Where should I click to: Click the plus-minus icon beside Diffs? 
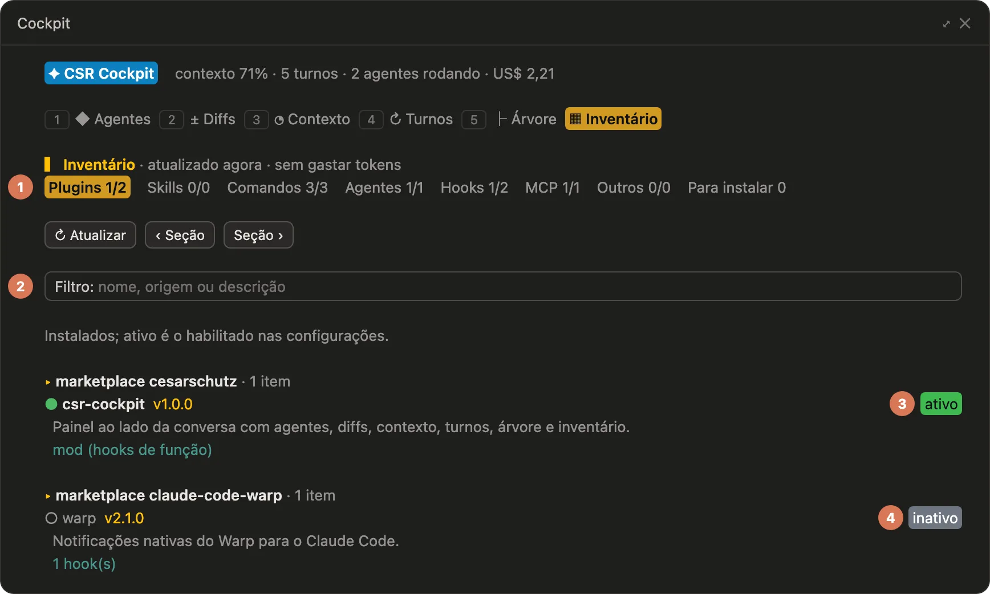pyautogui.click(x=194, y=120)
